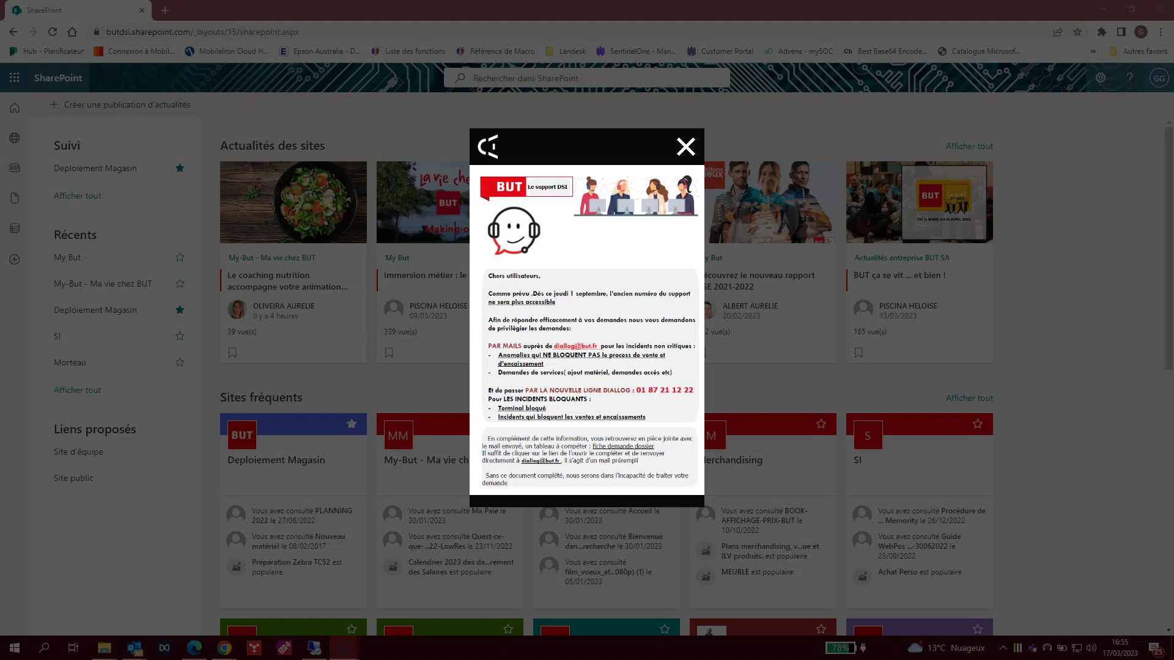The image size is (1174, 660).
Task: Share this page from address bar
Action: tap(1058, 32)
